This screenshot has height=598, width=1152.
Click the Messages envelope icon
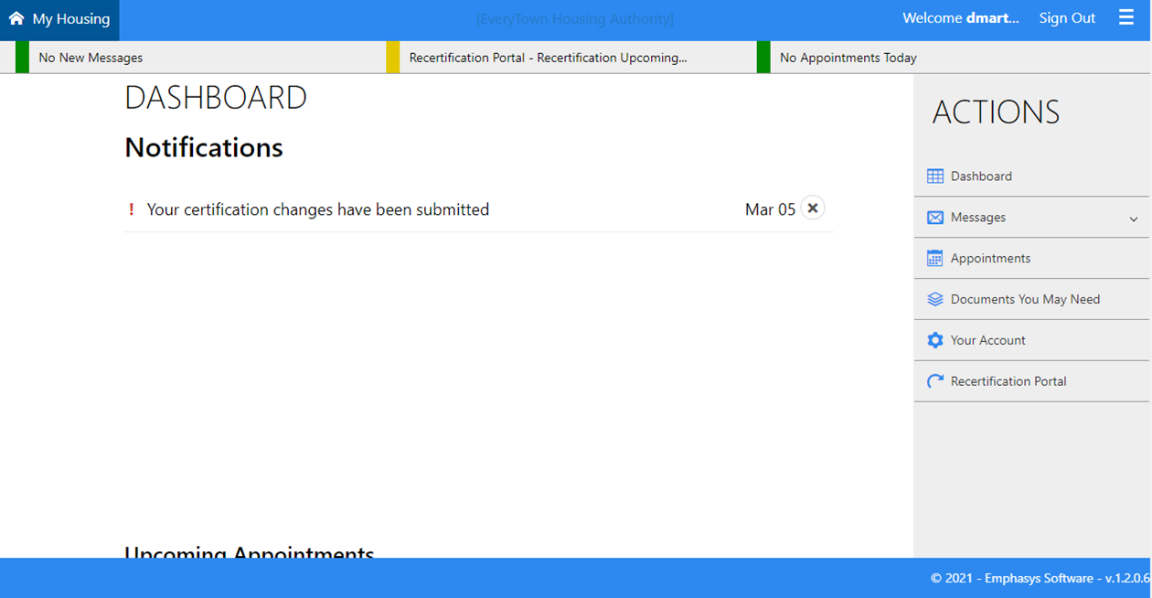tap(934, 218)
